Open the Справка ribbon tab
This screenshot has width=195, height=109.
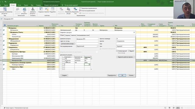tap(38, 5)
